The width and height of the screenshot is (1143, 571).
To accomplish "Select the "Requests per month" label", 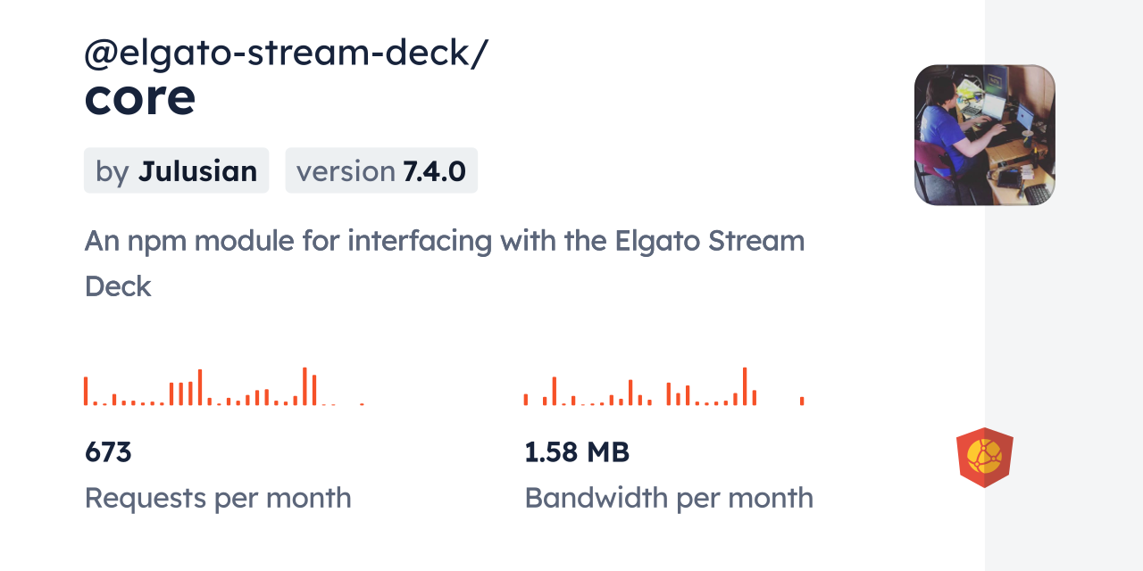I will [218, 498].
